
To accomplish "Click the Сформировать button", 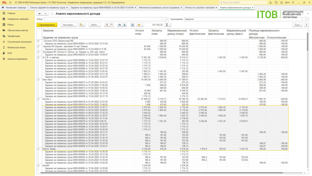I will (x=47, y=25).
